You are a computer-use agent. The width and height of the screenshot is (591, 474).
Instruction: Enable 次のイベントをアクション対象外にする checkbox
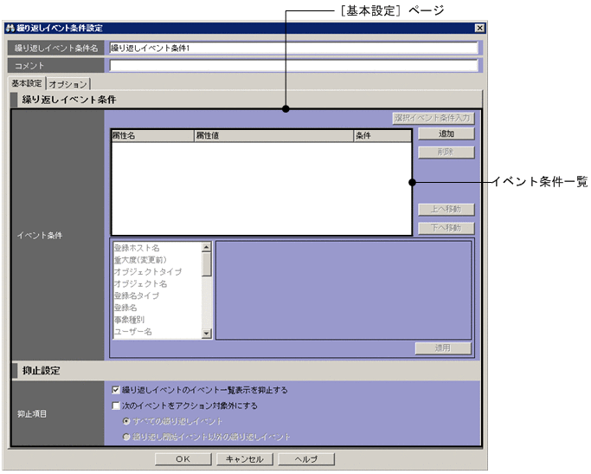(116, 406)
